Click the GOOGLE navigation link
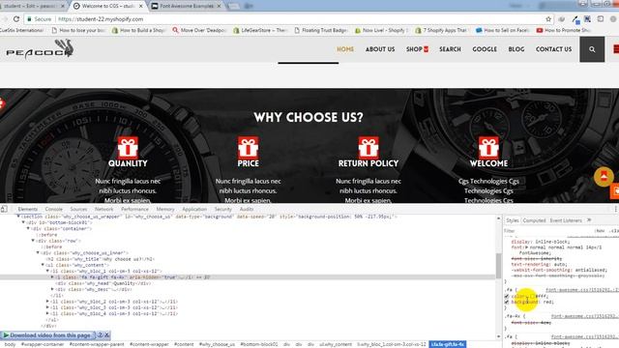Image resolution: width=619 pixels, height=348 pixels. click(x=485, y=49)
